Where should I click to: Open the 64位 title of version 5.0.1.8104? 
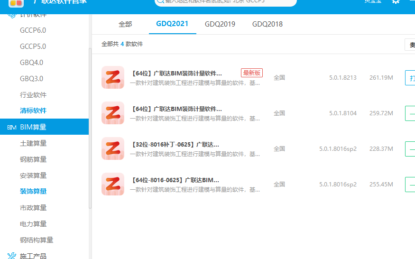click(176, 109)
